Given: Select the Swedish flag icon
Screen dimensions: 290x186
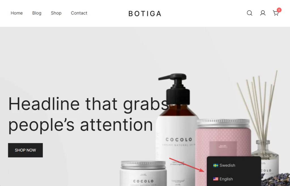Looking at the screenshot, I should [x=216, y=165].
